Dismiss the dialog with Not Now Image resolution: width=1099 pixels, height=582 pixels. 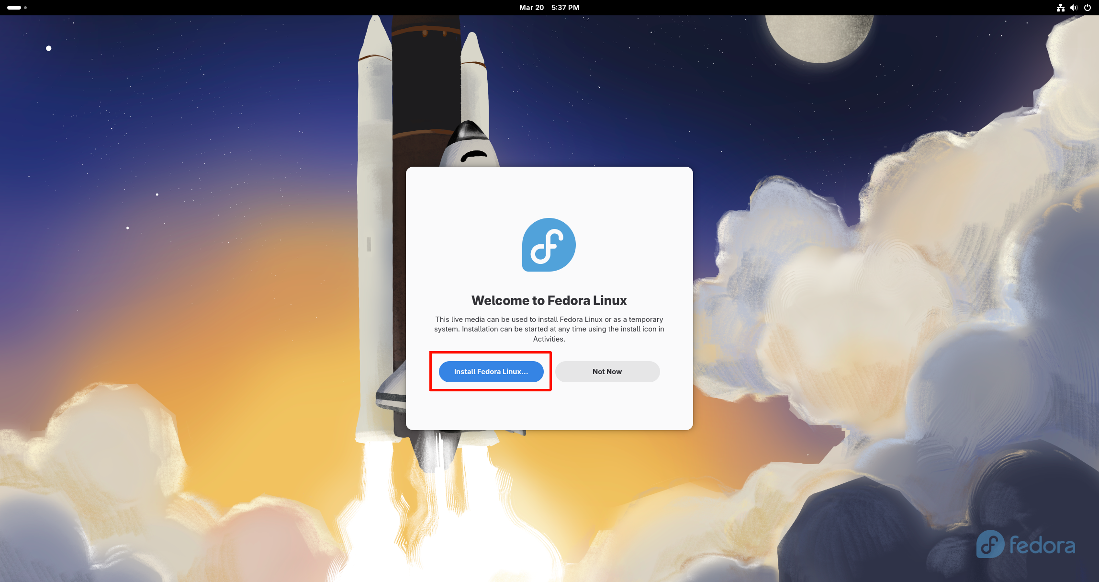607,372
